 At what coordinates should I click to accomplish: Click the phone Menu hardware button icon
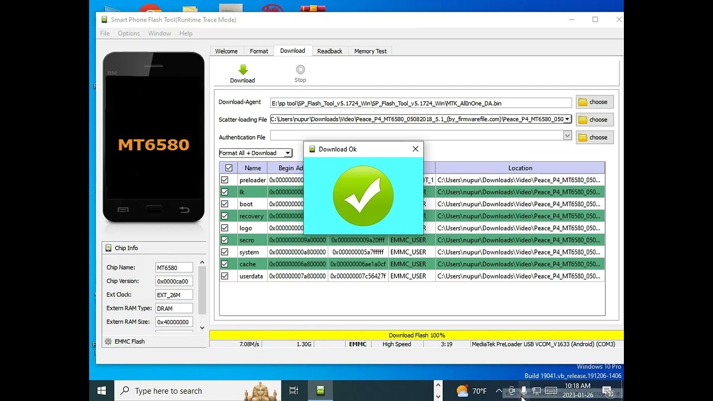pos(123,210)
